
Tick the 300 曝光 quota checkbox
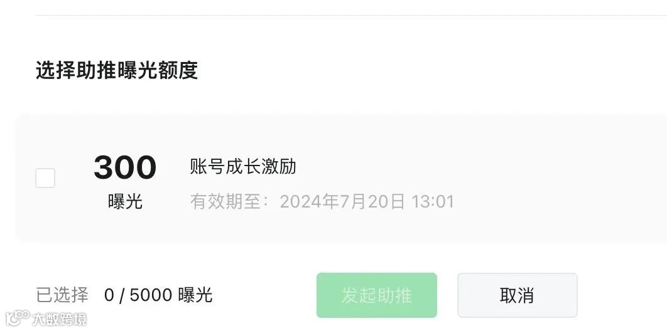click(x=45, y=178)
